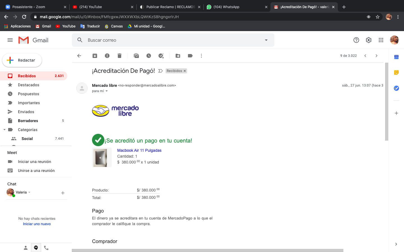The width and height of the screenshot is (404, 252).
Task: Switch to YouTube browser tab
Action: [103, 7]
